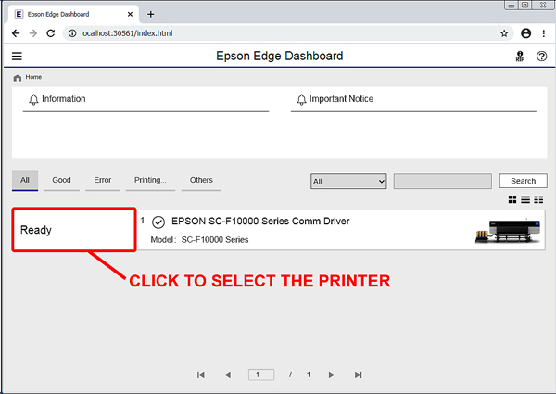
Task: Click the printer check-mark status icon
Action: (x=158, y=222)
